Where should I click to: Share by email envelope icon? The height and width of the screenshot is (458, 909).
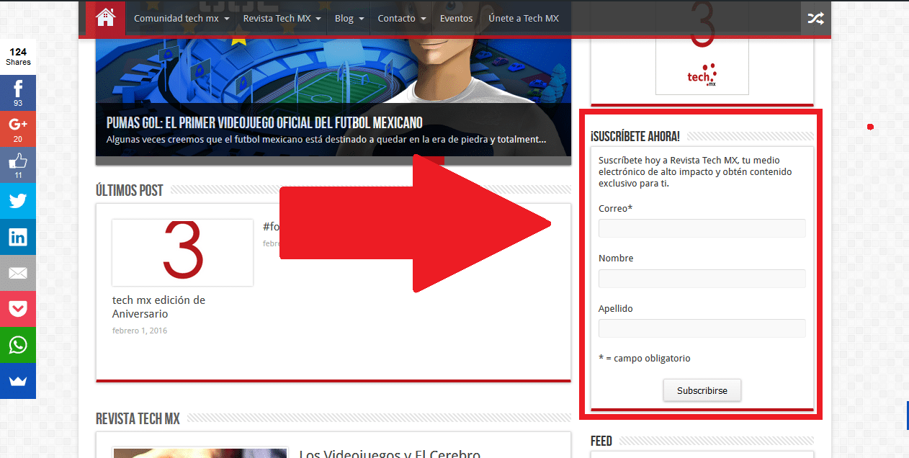coord(18,273)
